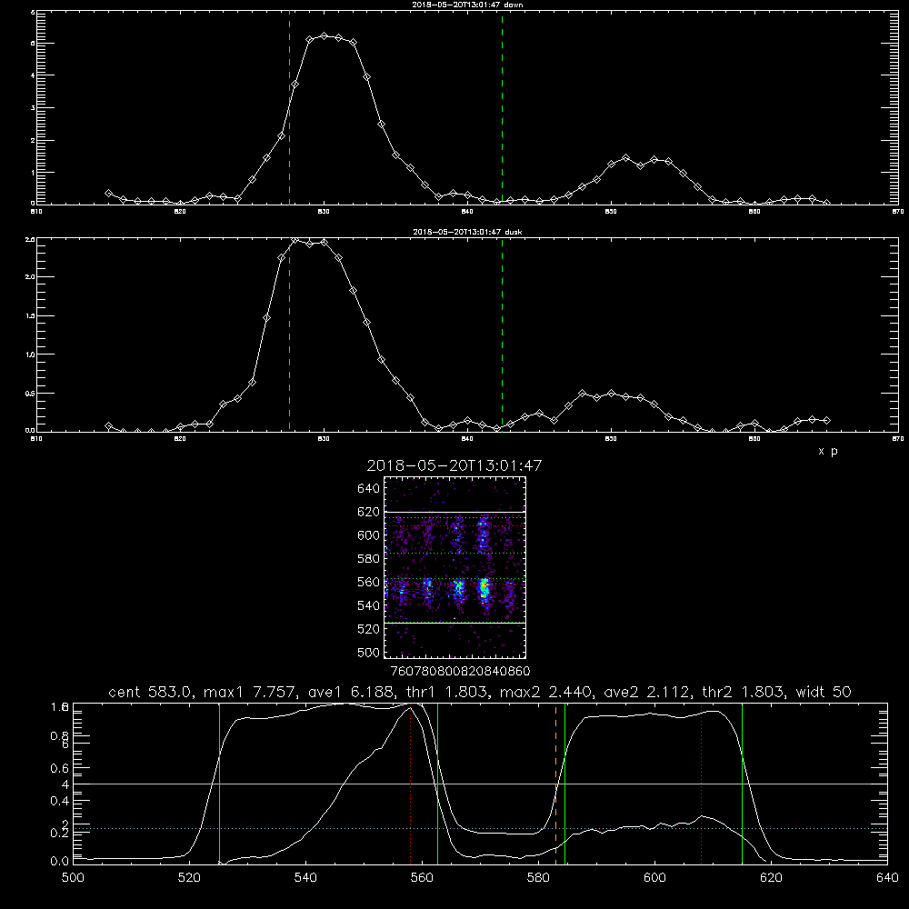Click left green dashed line in dusk plot
This screenshot has width=909, height=909.
point(289,336)
